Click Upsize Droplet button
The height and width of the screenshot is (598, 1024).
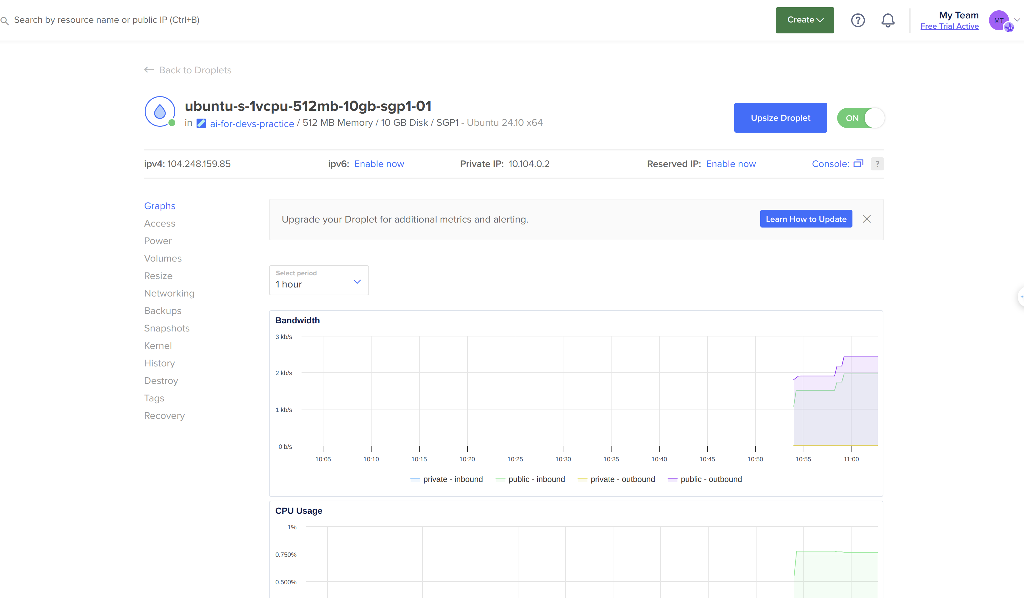tap(780, 118)
